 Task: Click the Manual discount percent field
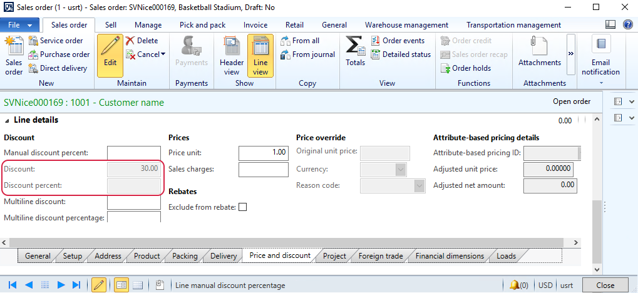click(x=133, y=153)
